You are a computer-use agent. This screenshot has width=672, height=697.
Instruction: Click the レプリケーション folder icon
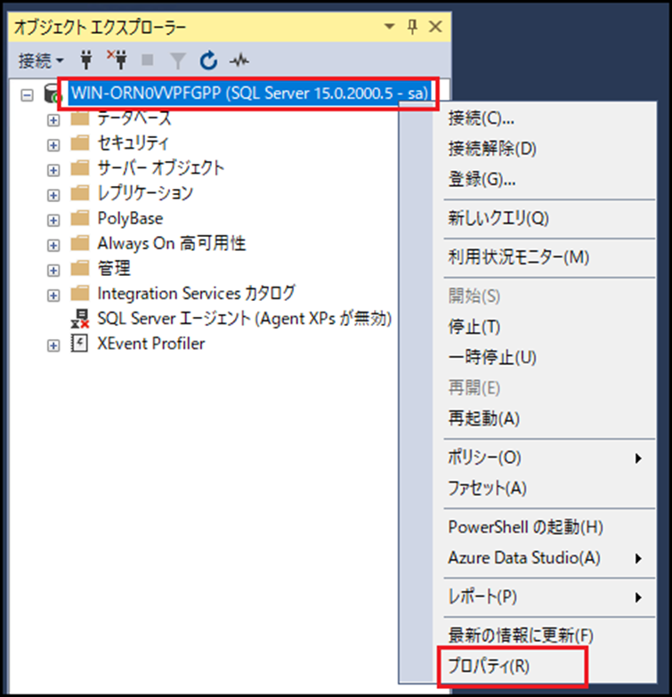coord(80,193)
